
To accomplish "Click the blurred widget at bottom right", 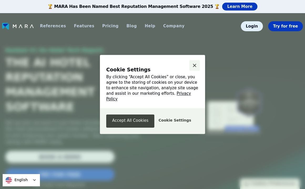I will click(x=270, y=183).
